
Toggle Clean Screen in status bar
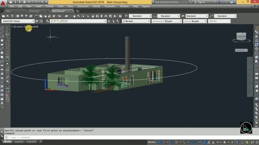pos(253,142)
